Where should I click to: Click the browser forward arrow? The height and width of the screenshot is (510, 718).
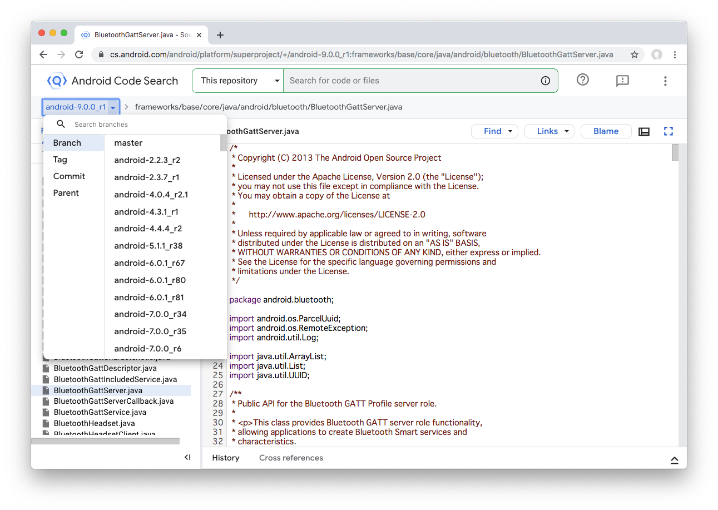tap(61, 55)
